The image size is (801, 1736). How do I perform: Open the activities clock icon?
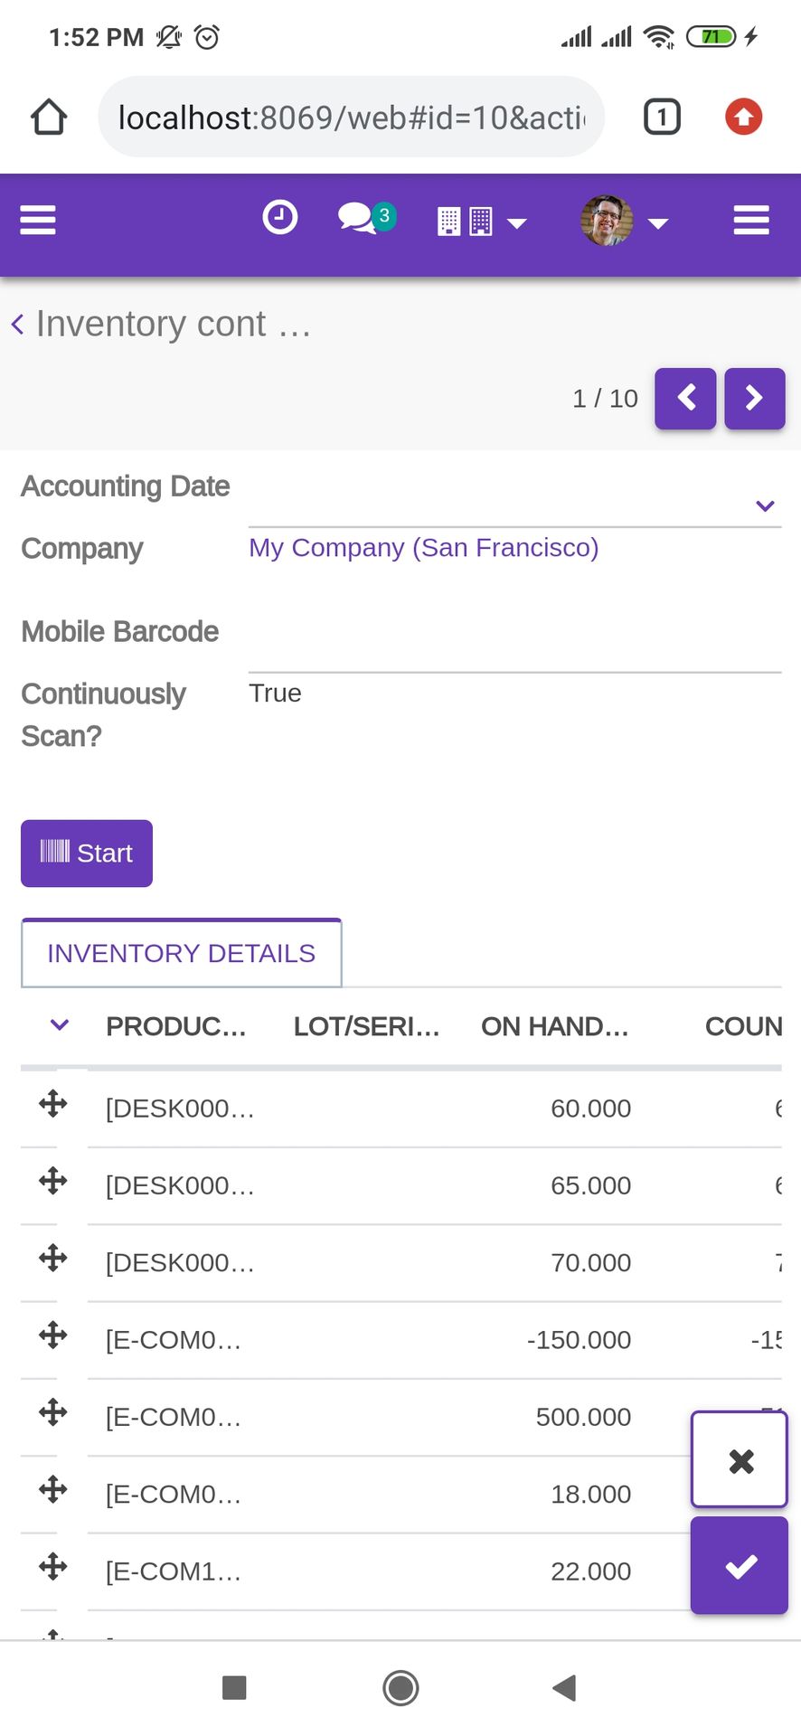[279, 218]
